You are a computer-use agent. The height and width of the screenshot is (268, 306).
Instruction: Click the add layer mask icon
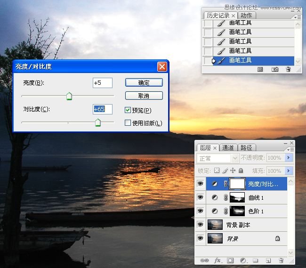click(230, 260)
